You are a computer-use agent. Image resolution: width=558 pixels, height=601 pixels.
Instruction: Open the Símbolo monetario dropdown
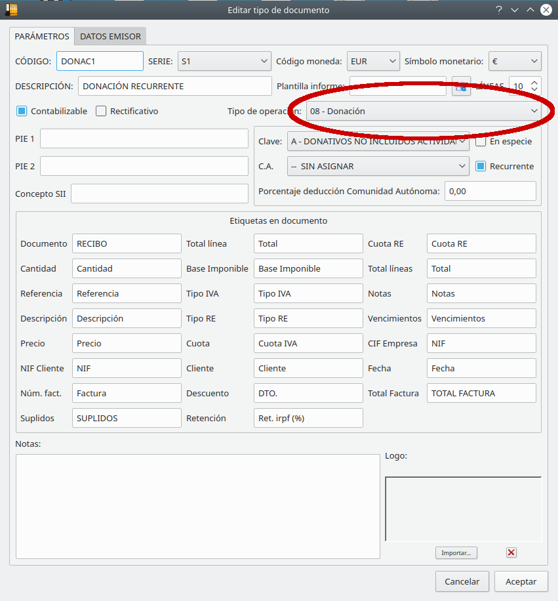(515, 61)
